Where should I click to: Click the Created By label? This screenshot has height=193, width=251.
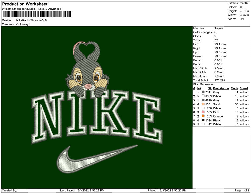point(9,190)
